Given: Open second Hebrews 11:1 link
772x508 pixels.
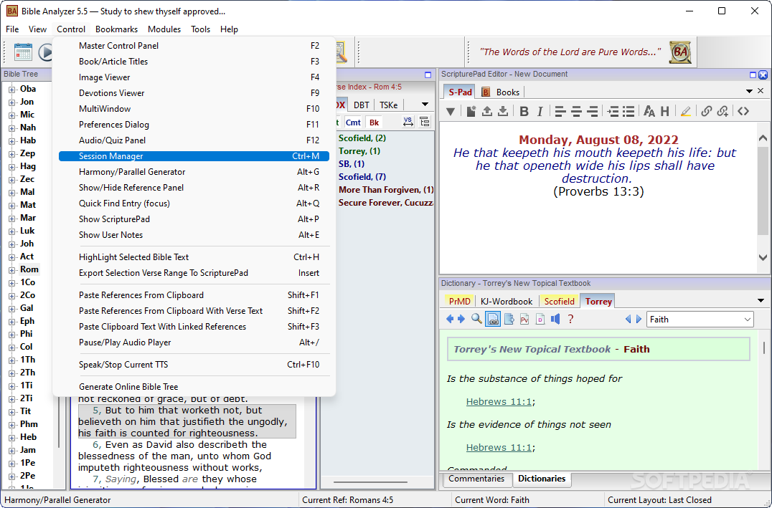Looking at the screenshot, I should 499,448.
